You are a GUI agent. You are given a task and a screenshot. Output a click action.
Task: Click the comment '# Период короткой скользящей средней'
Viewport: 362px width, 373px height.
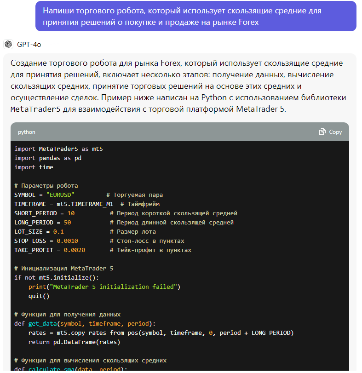173,213
